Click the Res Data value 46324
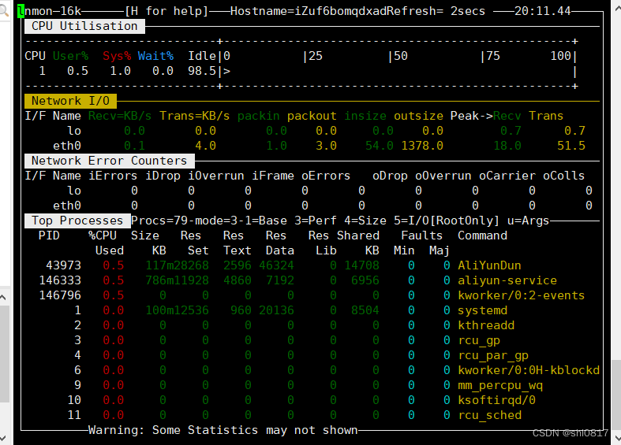Image resolution: width=621 pixels, height=445 pixels. click(276, 265)
